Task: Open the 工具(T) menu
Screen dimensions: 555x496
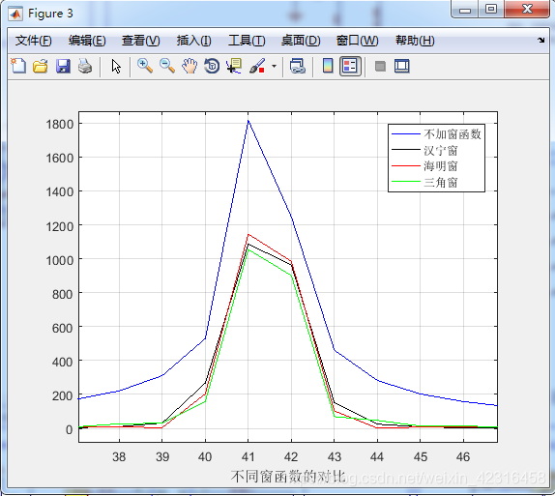Action: [x=247, y=41]
